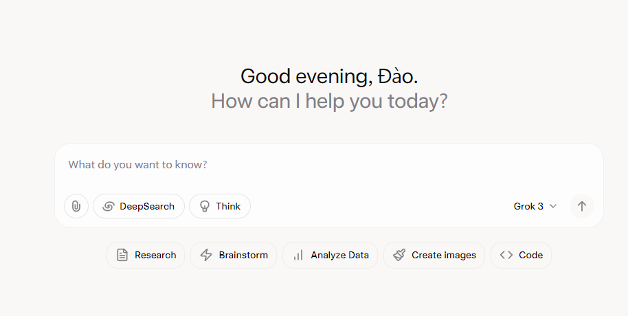The image size is (628, 316).
Task: Pick the Analyze Data suggestion
Action: [x=330, y=255]
